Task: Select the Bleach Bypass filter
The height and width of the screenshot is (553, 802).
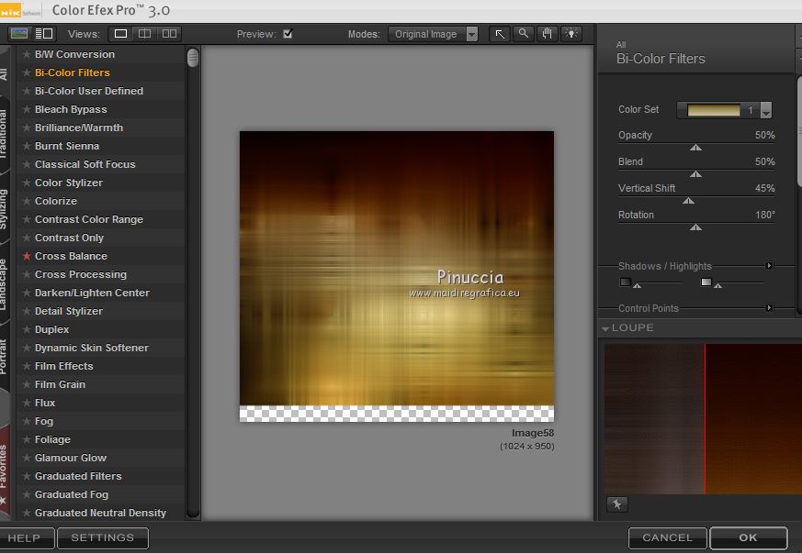Action: [71, 109]
